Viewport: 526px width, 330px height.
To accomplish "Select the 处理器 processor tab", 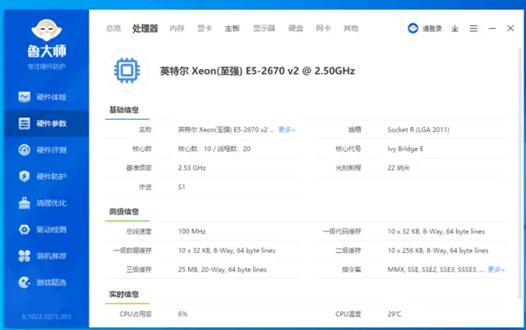I will 145,29.
